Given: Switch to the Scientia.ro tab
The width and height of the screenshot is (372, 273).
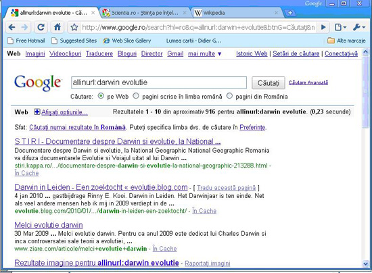Looking at the screenshot, I should coord(145,13).
